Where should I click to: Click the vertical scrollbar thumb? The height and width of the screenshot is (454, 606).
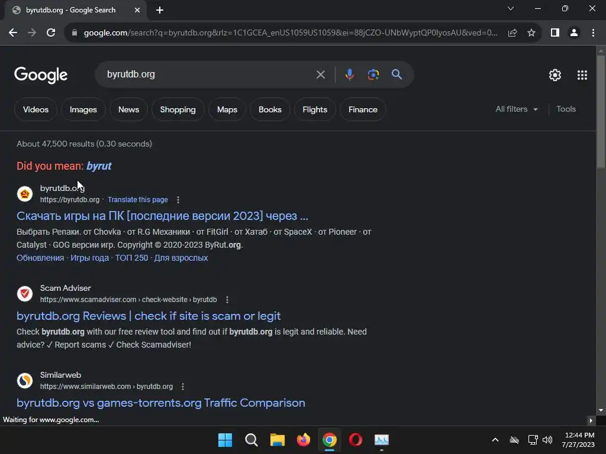tap(601, 112)
